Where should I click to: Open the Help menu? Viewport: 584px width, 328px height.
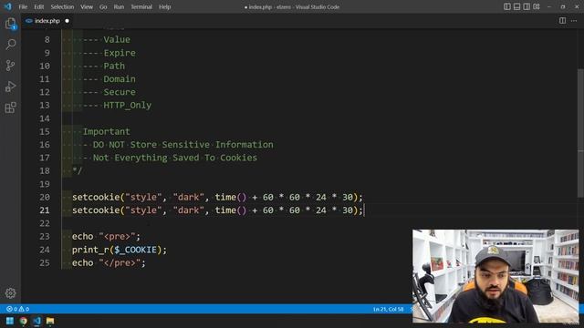click(164, 6)
